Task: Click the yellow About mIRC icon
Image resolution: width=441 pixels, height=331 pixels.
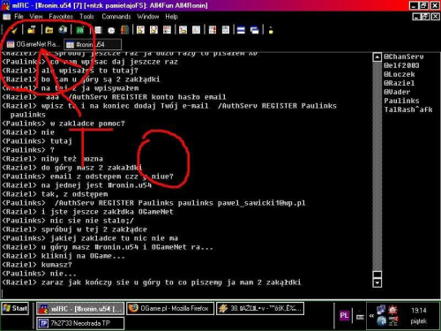Action: click(271, 30)
